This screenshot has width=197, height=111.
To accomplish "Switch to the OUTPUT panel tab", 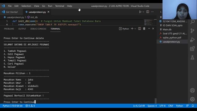I will (22, 29).
